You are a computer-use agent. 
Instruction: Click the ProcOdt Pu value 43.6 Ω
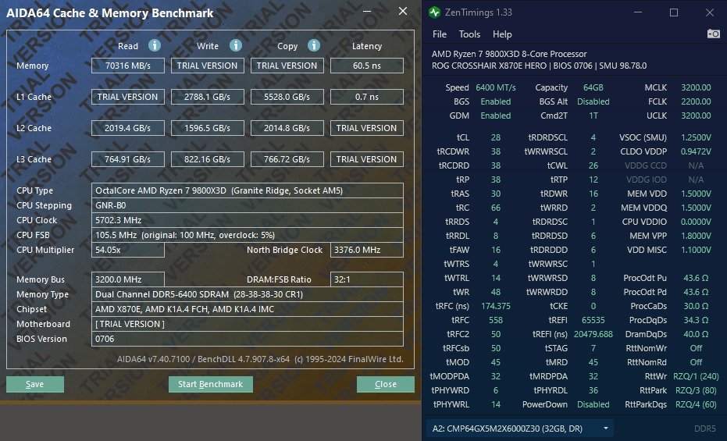point(696,278)
